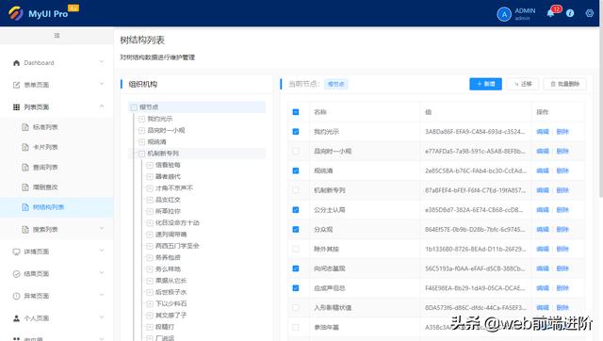603x341 pixels.
Task: Click 删除 for the 864Ef57E row
Action: click(562, 230)
